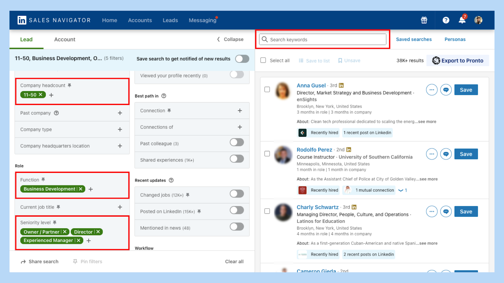Click the LinkedIn Sales Navigator logo
Image resolution: width=504 pixels, height=283 pixels.
54,20
